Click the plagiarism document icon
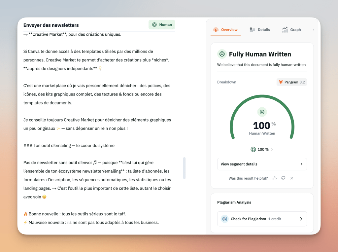The image size is (338, 252). pos(225,219)
